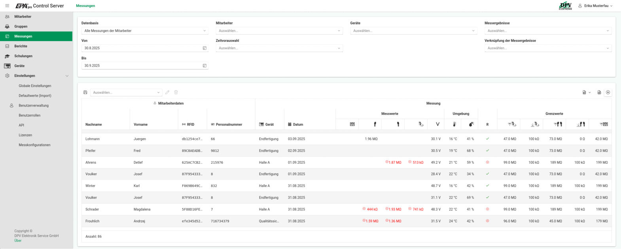Click the round play button icon above the table
The width and height of the screenshot is (621, 249).
(x=608, y=92)
